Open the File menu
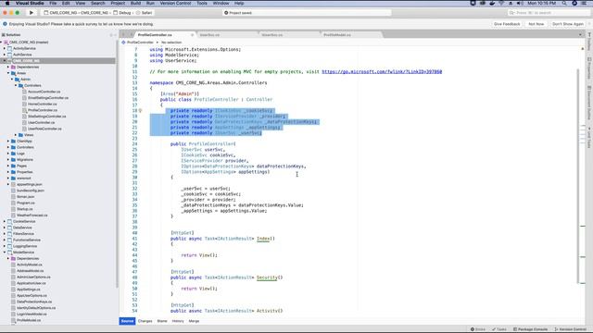Screen dimensions: 593x333 click(53, 3)
